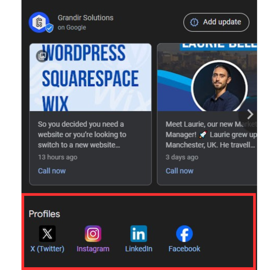Click the verified shield badge on logo
Image resolution: width=270 pixels, height=270 pixels.
pos(49,28)
